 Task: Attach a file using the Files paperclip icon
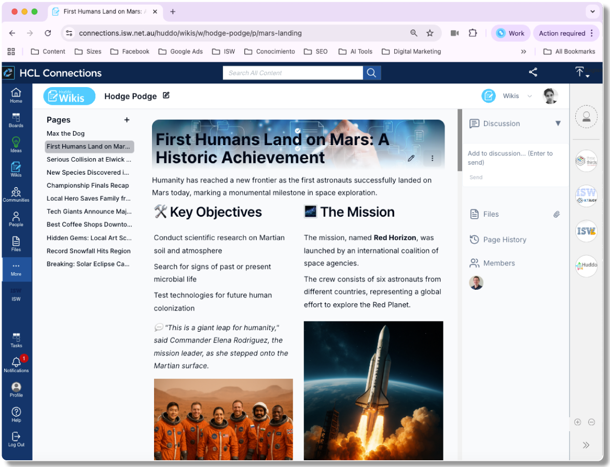click(557, 214)
